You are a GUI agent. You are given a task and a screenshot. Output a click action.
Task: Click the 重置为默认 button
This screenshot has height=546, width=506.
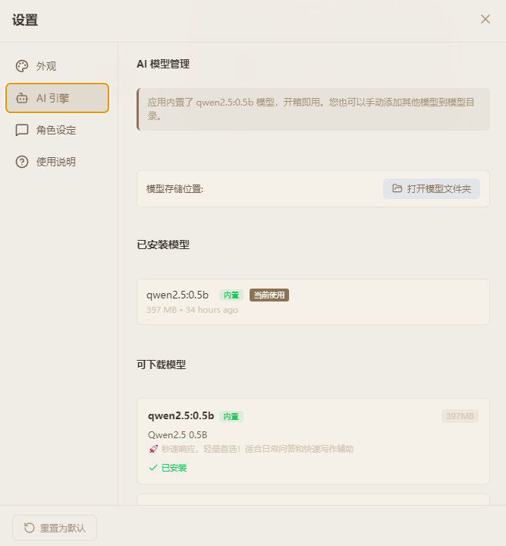[55, 528]
